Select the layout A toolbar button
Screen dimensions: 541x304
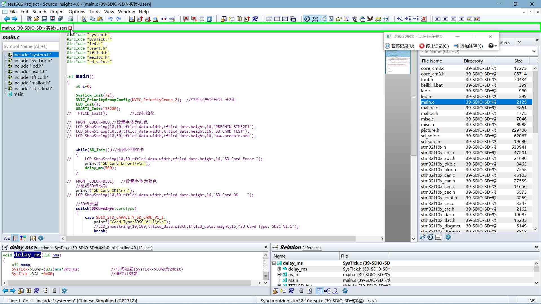tap(438, 19)
